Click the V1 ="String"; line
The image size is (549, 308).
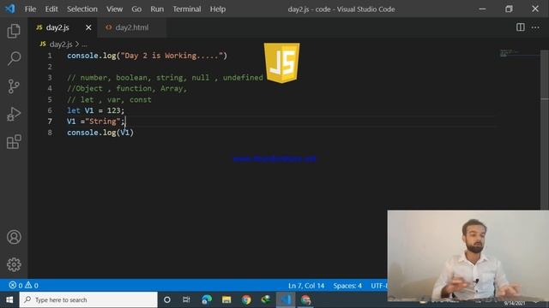[95, 121]
